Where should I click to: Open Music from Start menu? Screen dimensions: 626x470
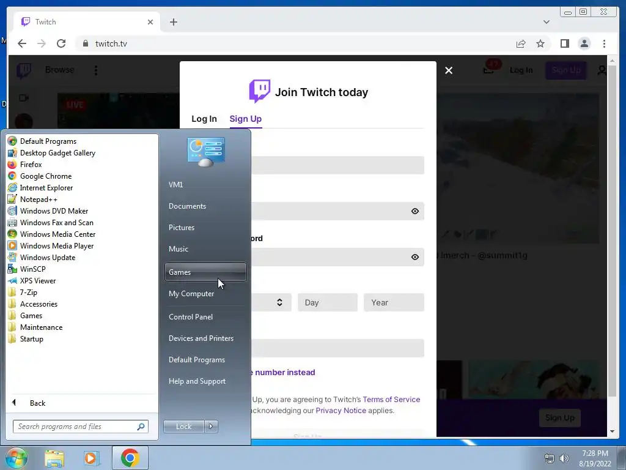click(x=179, y=249)
